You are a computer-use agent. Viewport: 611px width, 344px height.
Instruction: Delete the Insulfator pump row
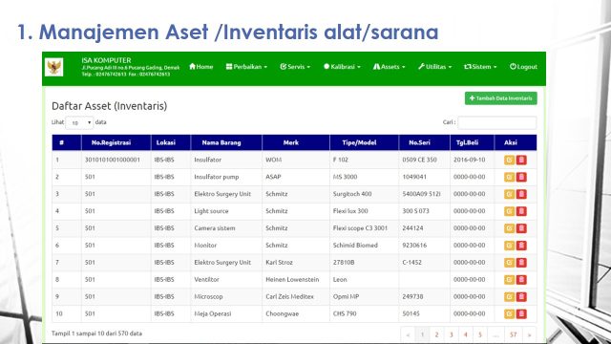[x=521, y=177]
